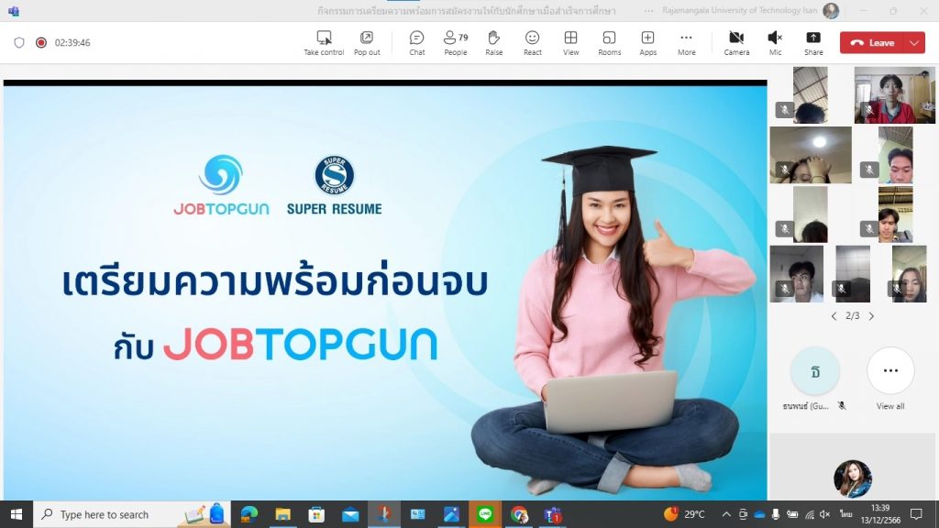Leave the meeting

point(872,42)
